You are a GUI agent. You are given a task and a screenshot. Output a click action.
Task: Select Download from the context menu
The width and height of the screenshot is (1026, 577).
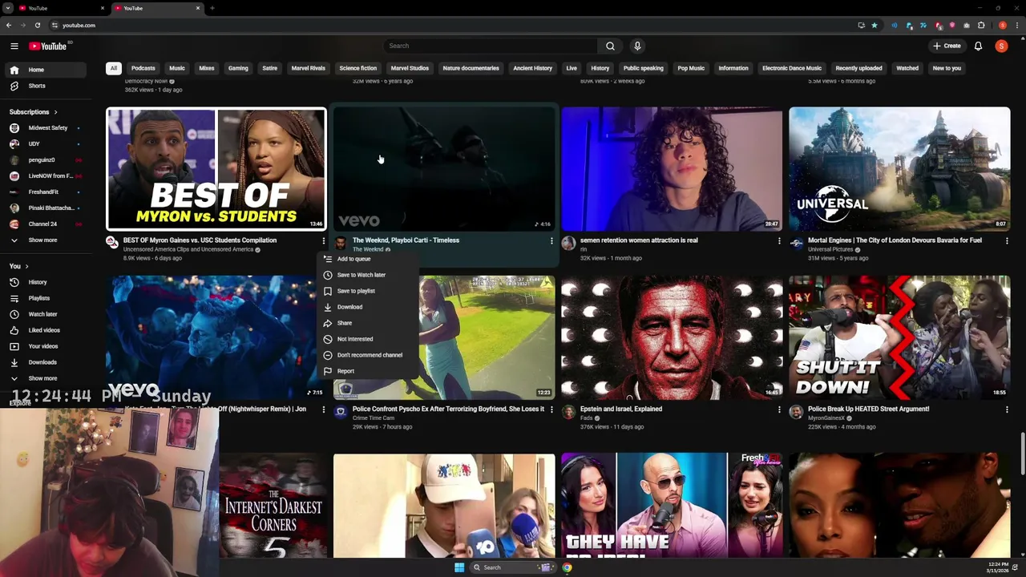(x=369, y=307)
